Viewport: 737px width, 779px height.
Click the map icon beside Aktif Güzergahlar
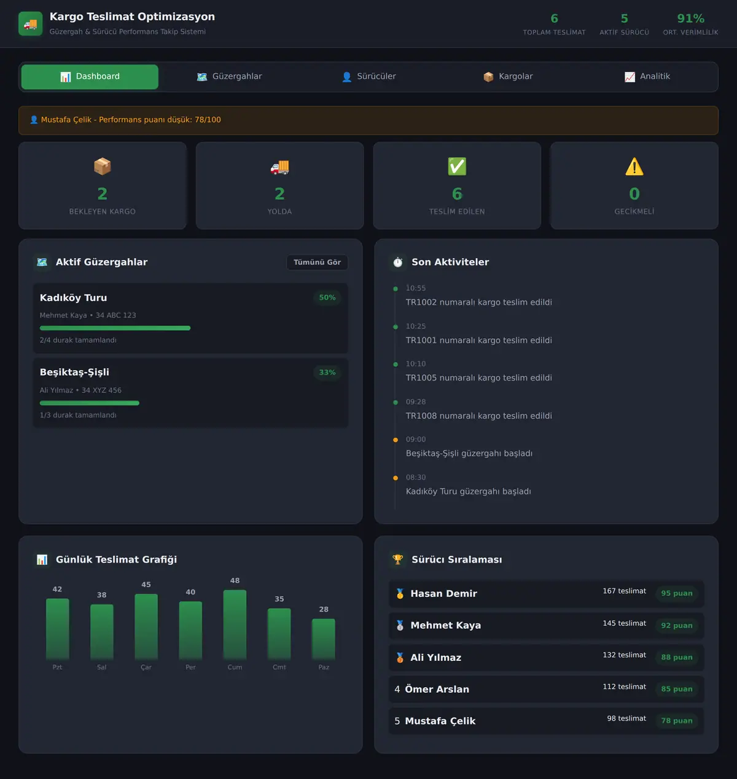point(42,263)
